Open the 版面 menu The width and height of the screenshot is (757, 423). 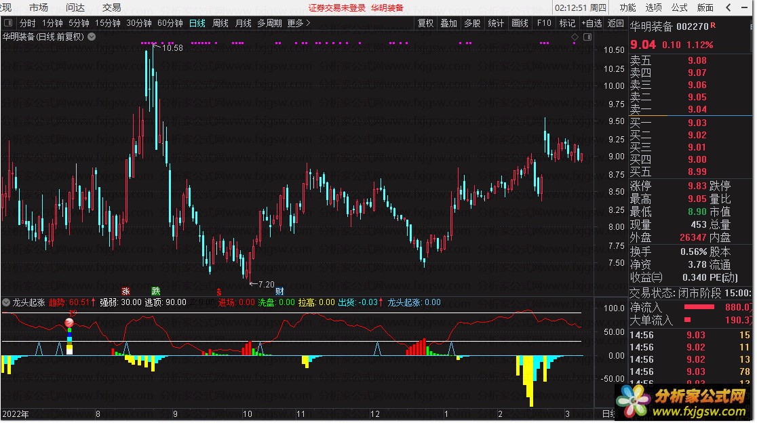pos(705,7)
